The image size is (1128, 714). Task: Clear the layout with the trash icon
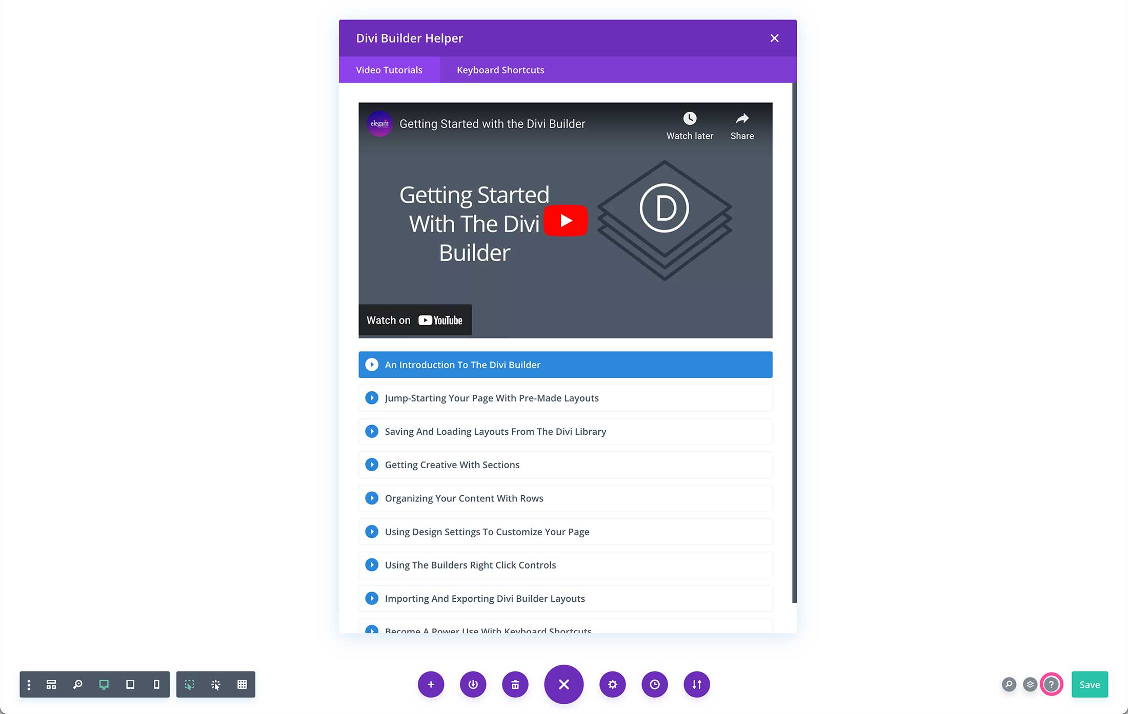click(x=515, y=684)
